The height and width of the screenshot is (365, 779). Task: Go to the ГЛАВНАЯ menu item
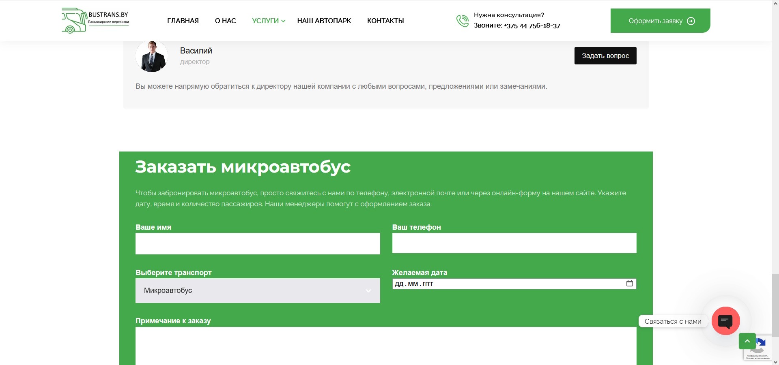pos(183,21)
